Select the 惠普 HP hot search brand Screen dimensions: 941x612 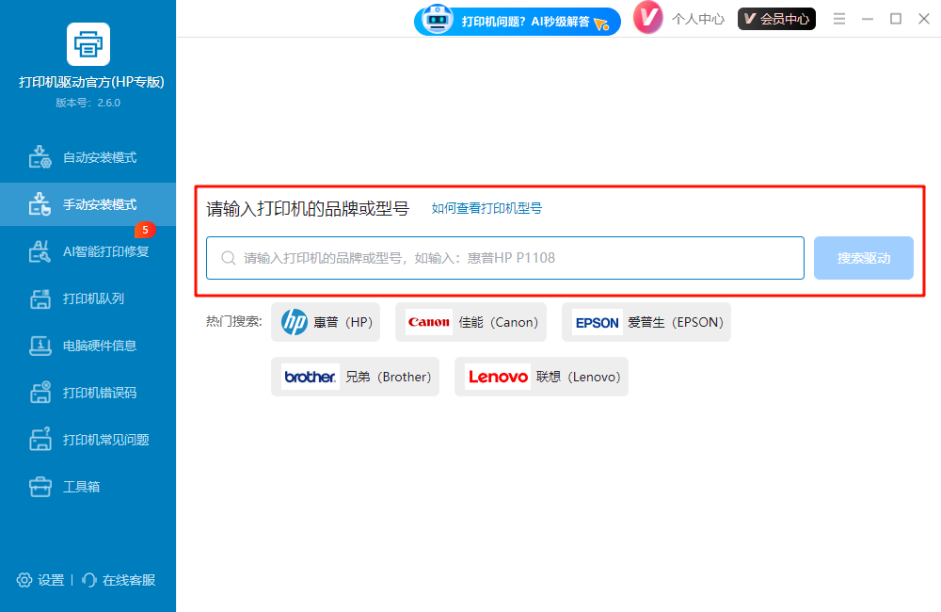(326, 321)
